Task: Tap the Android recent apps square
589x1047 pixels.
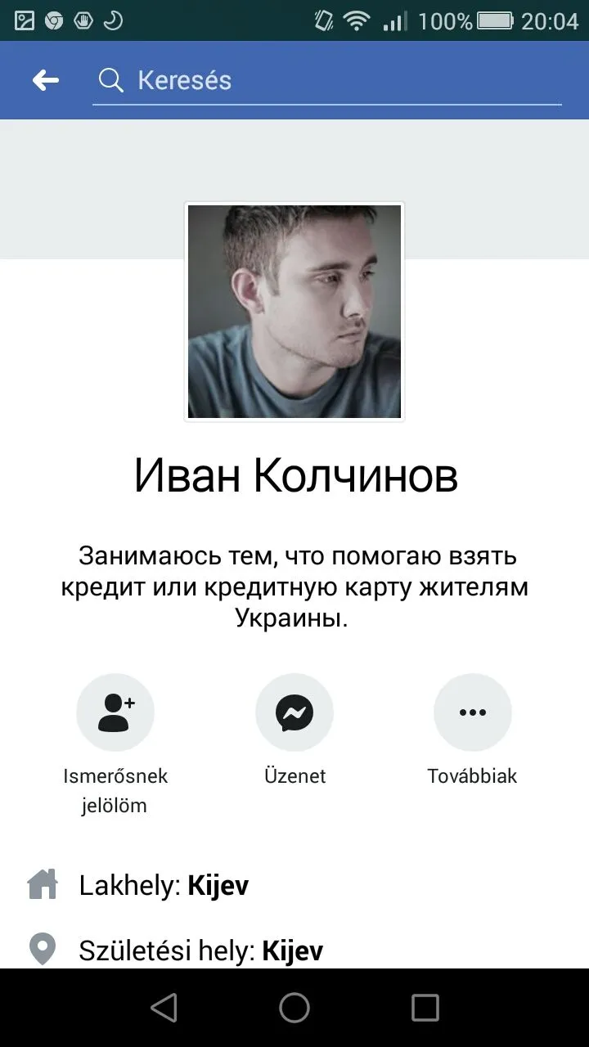Action: coord(425,1008)
